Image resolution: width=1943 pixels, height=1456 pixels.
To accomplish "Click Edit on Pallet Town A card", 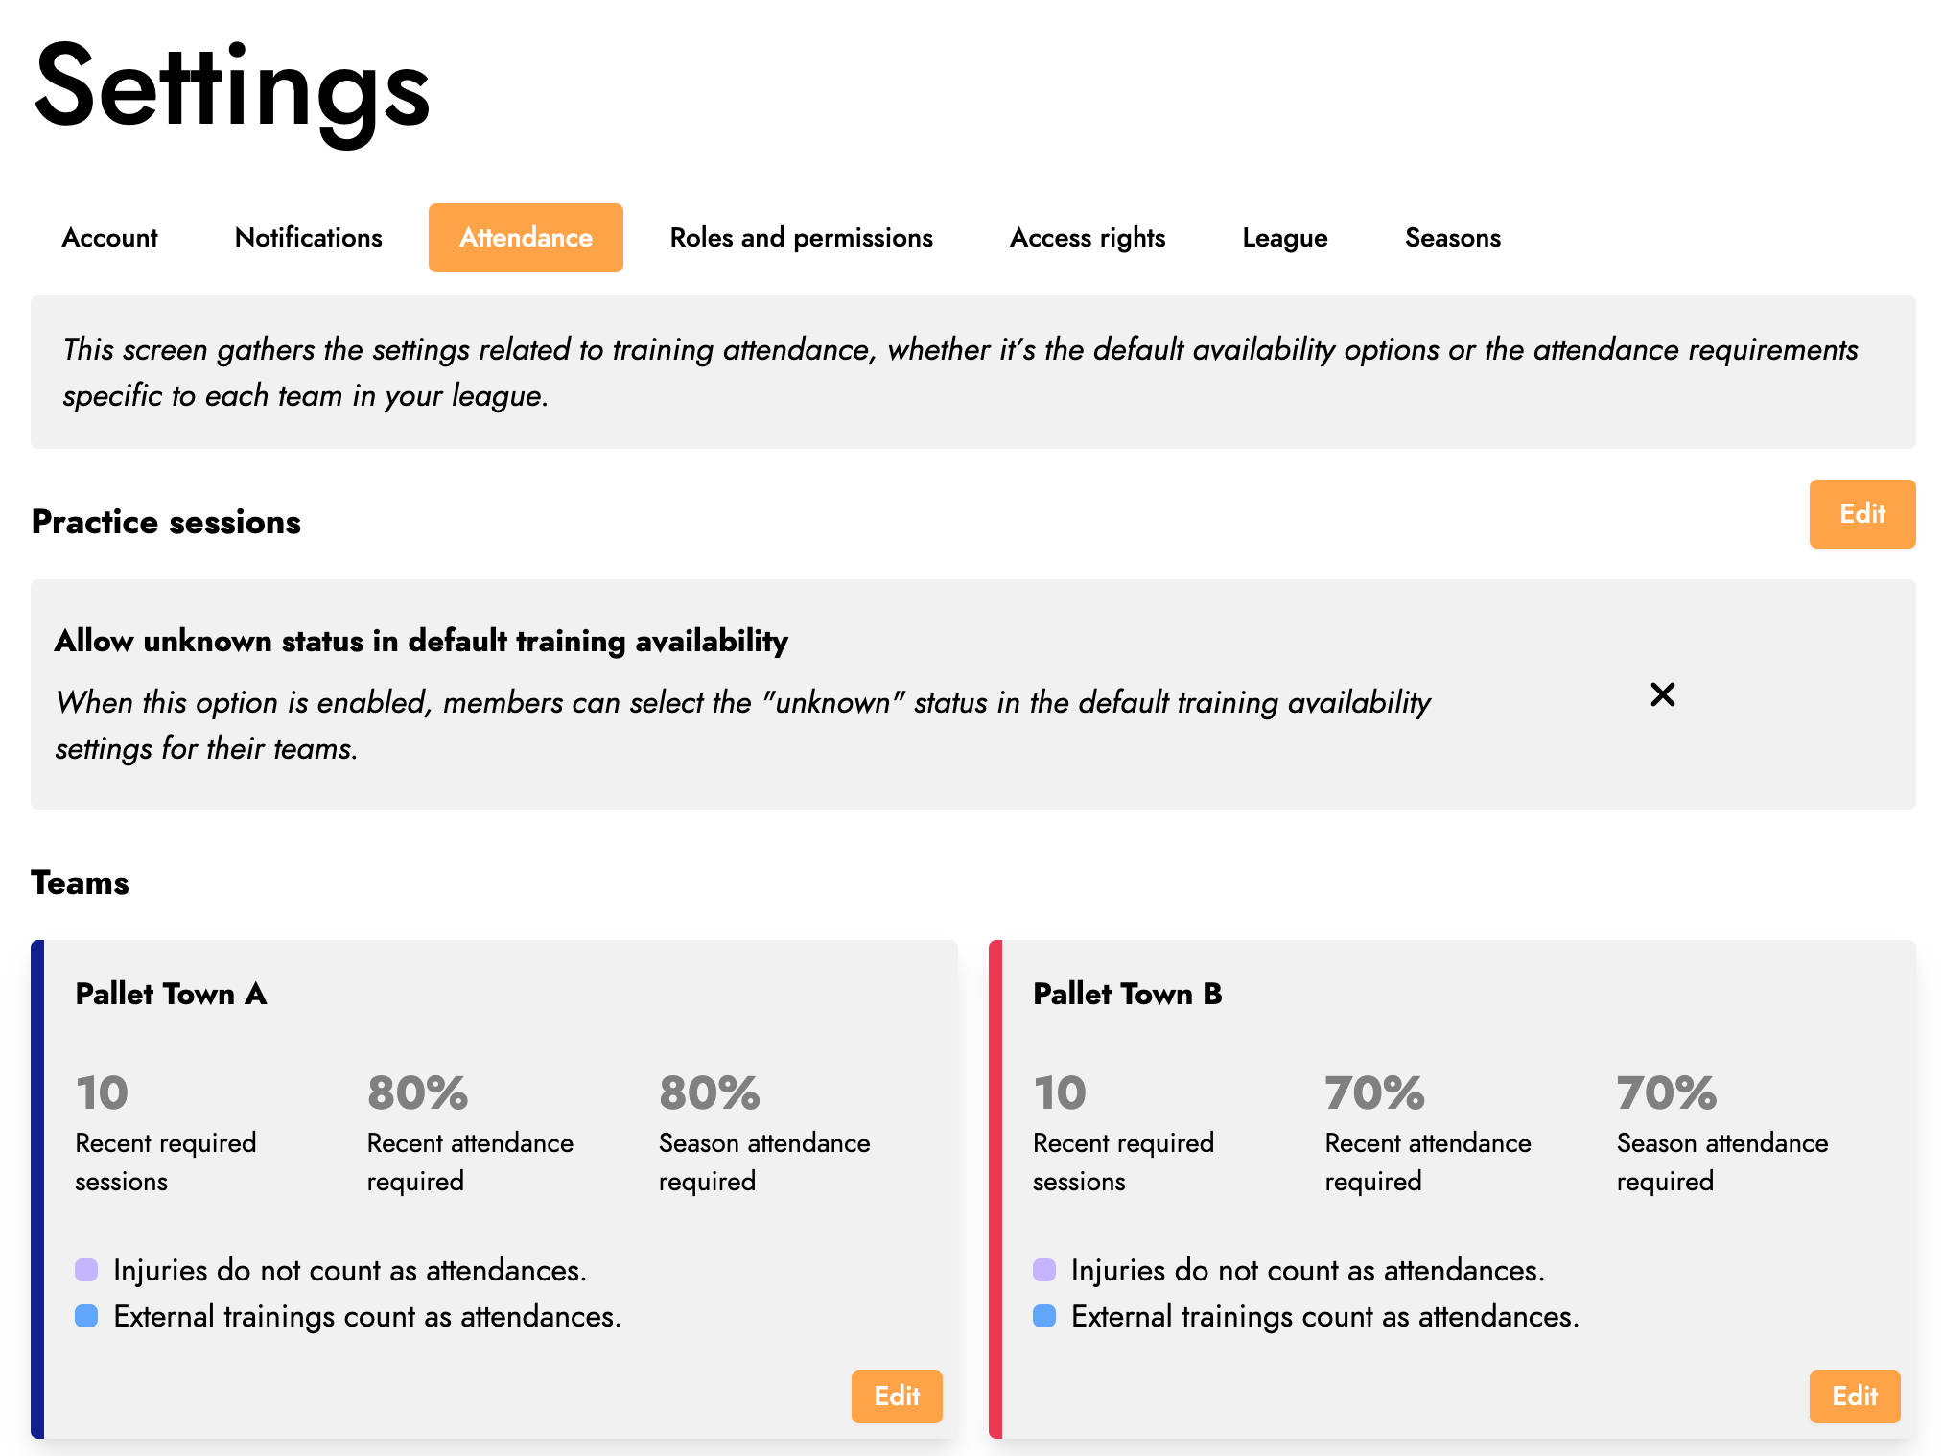I will pos(896,1396).
